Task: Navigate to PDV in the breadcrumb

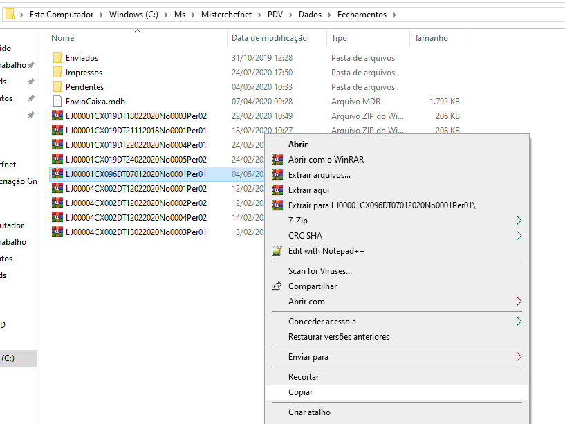Action: pos(275,15)
